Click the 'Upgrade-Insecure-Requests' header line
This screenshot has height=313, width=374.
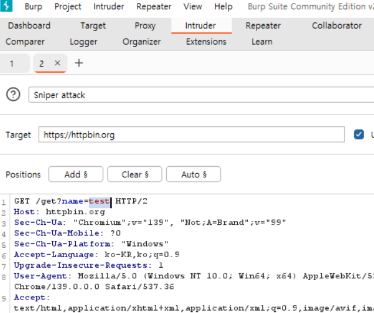click(89, 265)
